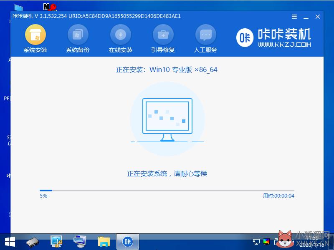The image size is (334, 250).
Task: Open the desktop icon with N letter
Action: coord(50,7)
